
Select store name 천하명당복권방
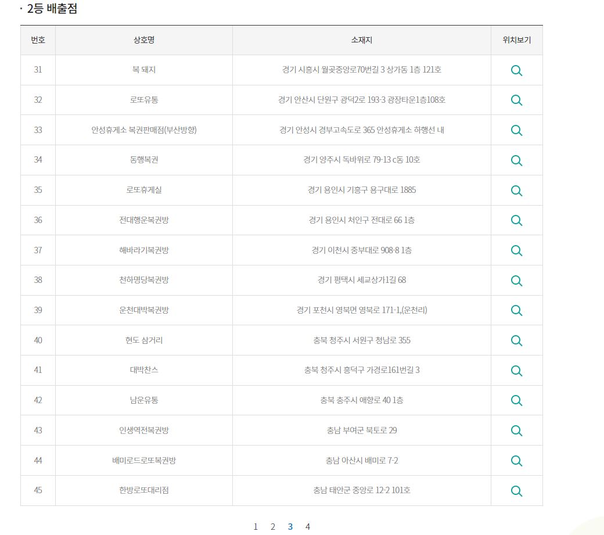(x=144, y=280)
